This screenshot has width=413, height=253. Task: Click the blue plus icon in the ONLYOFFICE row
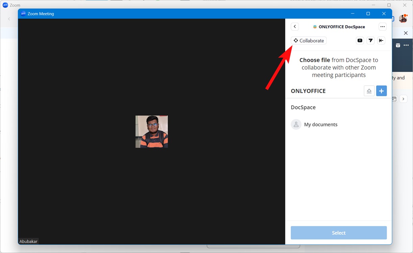coord(382,91)
